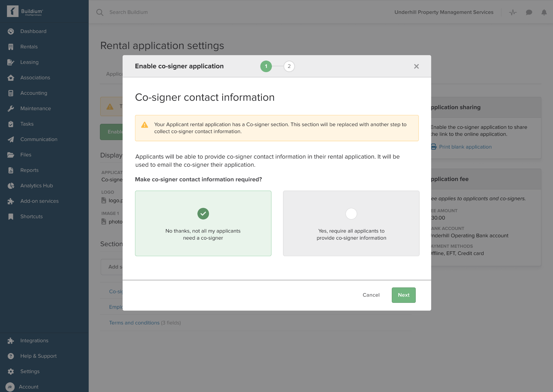Cancel the co-signer dialog

[x=371, y=295]
